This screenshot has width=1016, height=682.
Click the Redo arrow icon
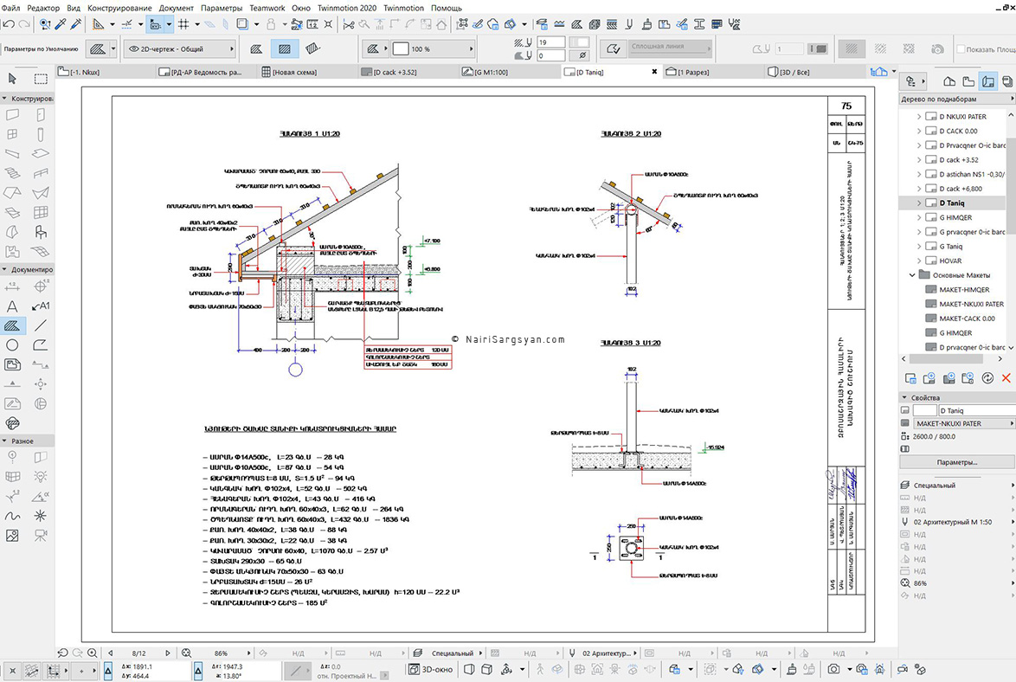pos(24,24)
